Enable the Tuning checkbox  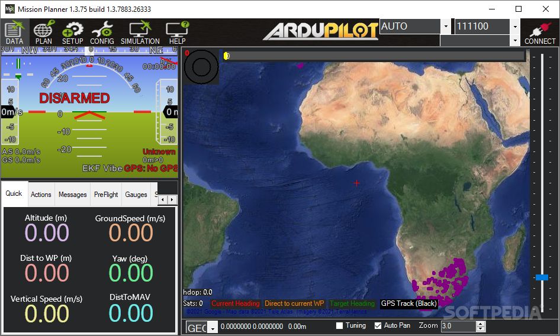click(340, 325)
